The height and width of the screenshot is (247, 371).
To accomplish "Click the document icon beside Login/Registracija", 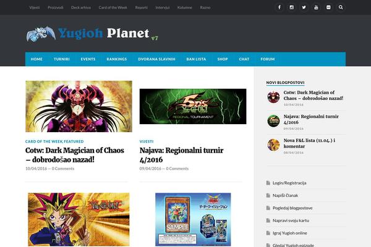I will tap(268, 183).
